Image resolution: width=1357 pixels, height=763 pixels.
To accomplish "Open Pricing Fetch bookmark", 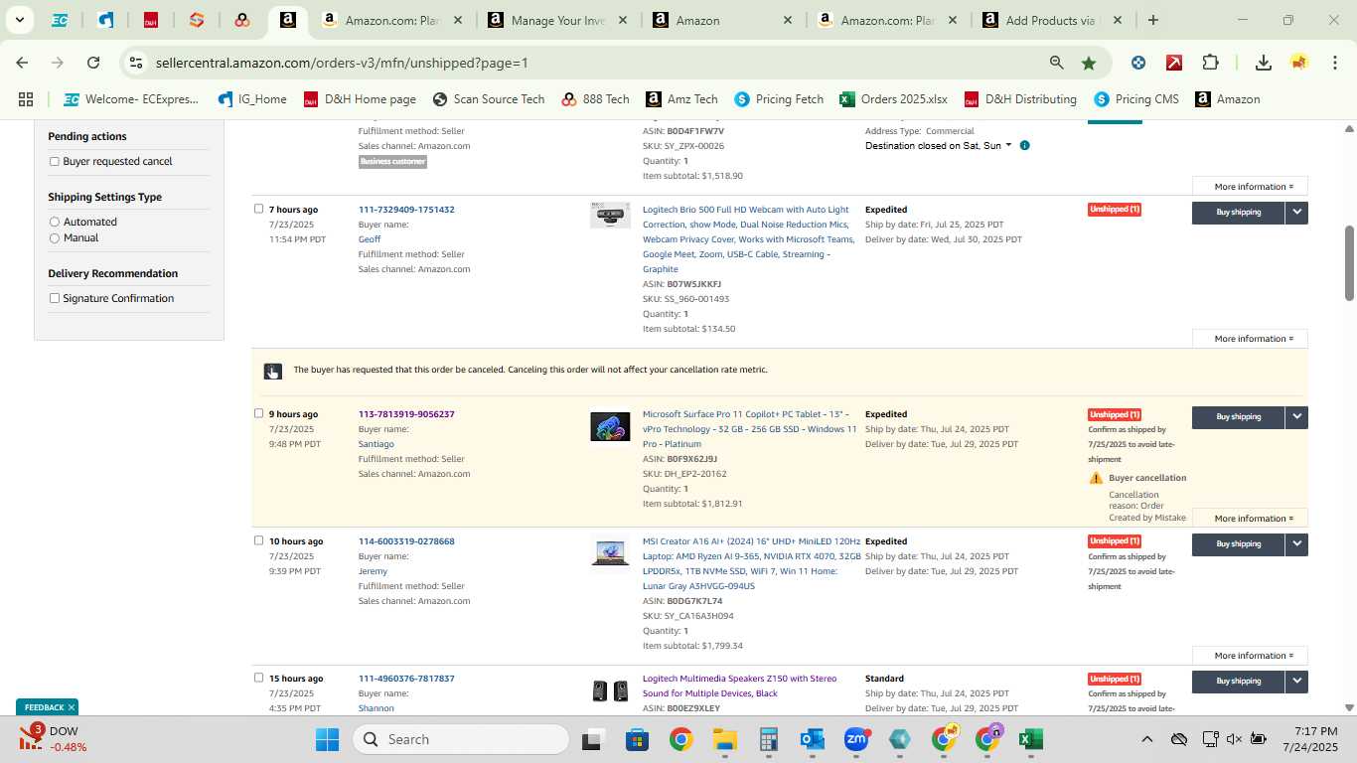I will [779, 99].
